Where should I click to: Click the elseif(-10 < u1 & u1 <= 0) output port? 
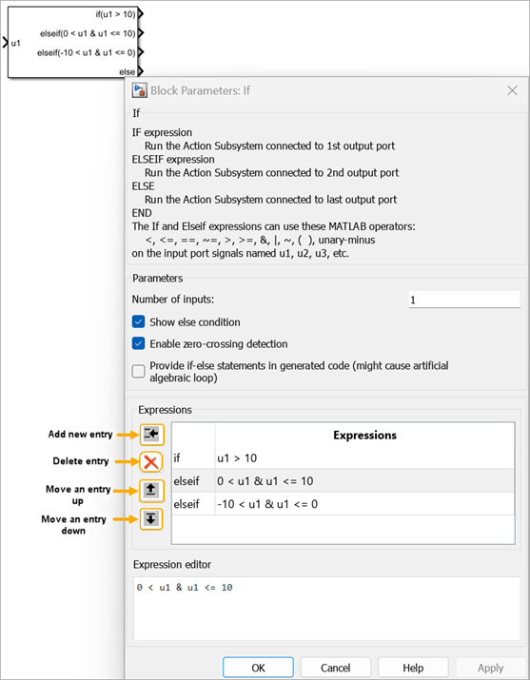tap(141, 52)
